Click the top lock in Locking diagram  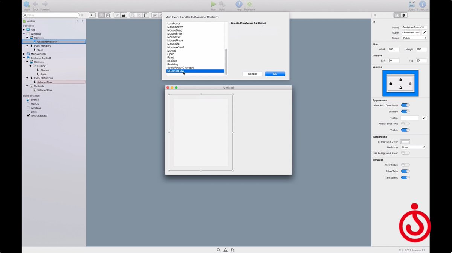click(x=400, y=80)
